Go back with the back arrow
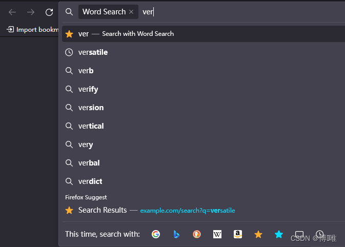The width and height of the screenshot is (345, 247). (12, 12)
